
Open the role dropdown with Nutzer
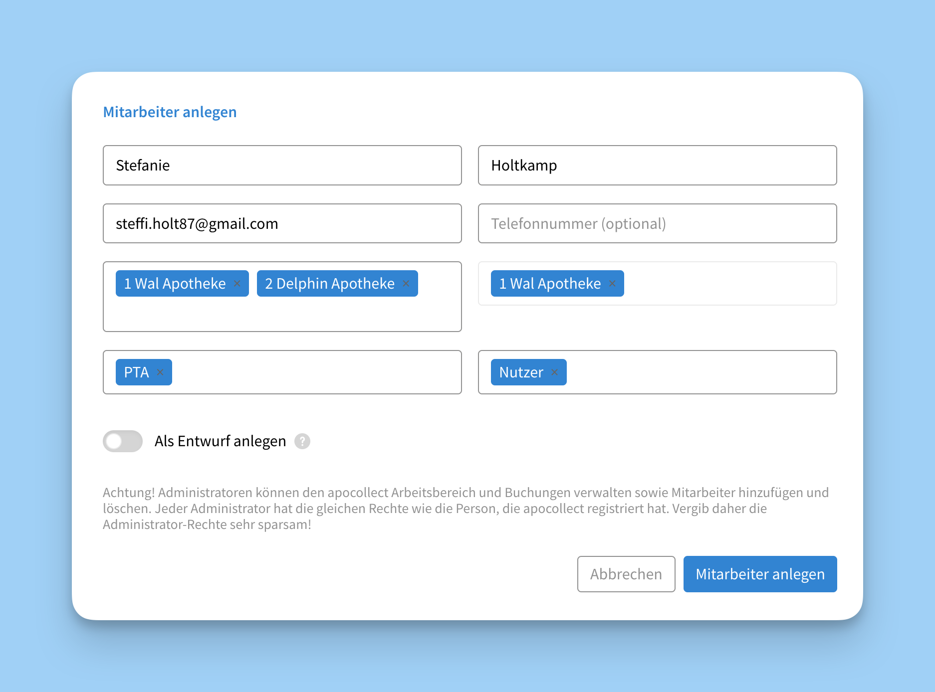pos(699,372)
